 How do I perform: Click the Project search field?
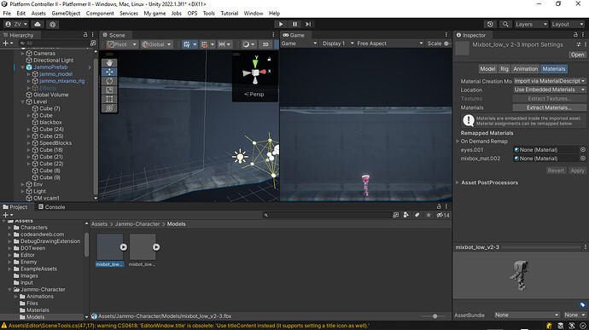point(327,215)
